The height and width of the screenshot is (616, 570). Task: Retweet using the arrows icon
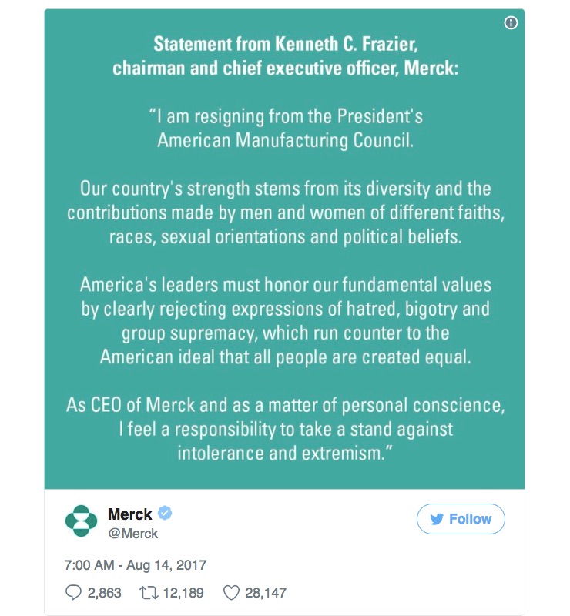click(x=149, y=592)
